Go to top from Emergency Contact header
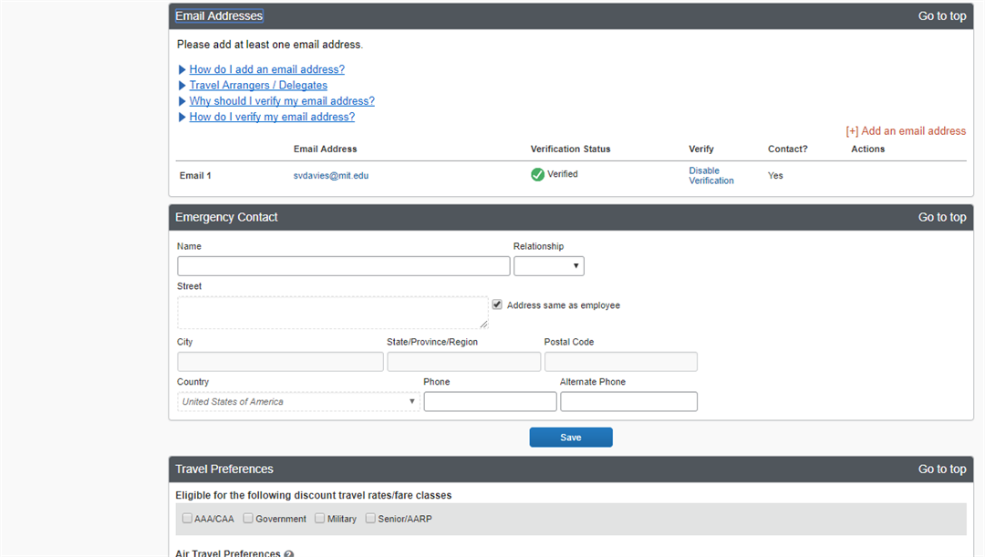985x557 pixels. pos(941,217)
